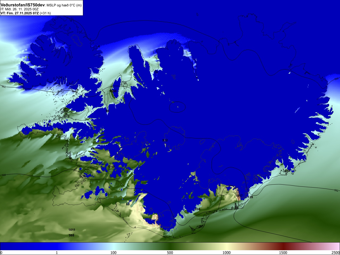This screenshot has width=340, height=255.
Task: Click the 'IT: Mið. 26. 11. 2025 00Z' line
Action: point(19,9)
